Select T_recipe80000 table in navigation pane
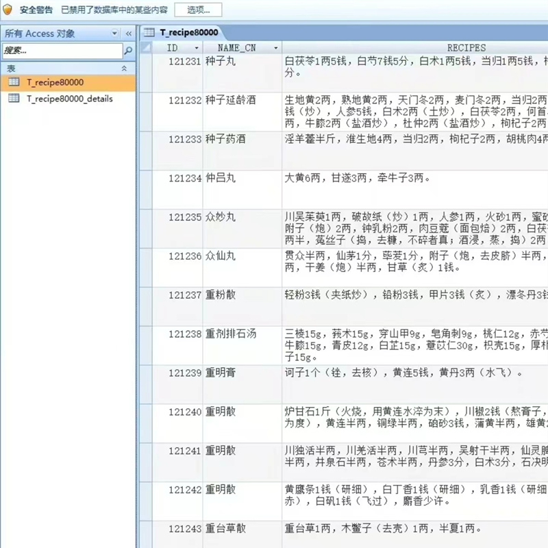548x548 pixels. (68, 82)
